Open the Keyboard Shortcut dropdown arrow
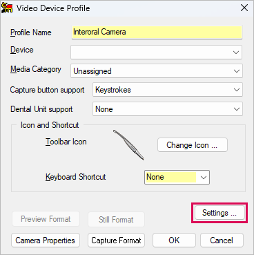254x255 pixels. pyautogui.click(x=204, y=178)
